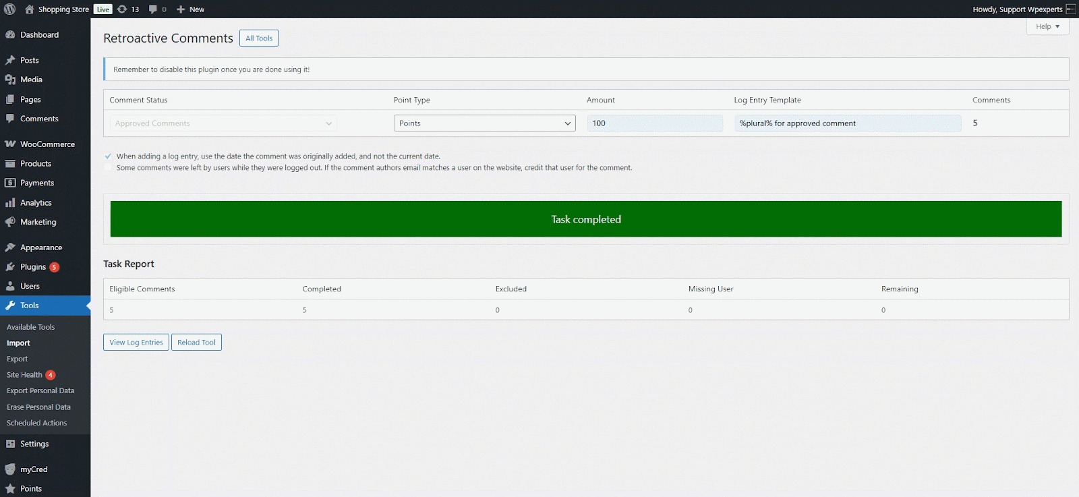The width and height of the screenshot is (1079, 497).
Task: Open Site Health submenu item
Action: click(24, 375)
